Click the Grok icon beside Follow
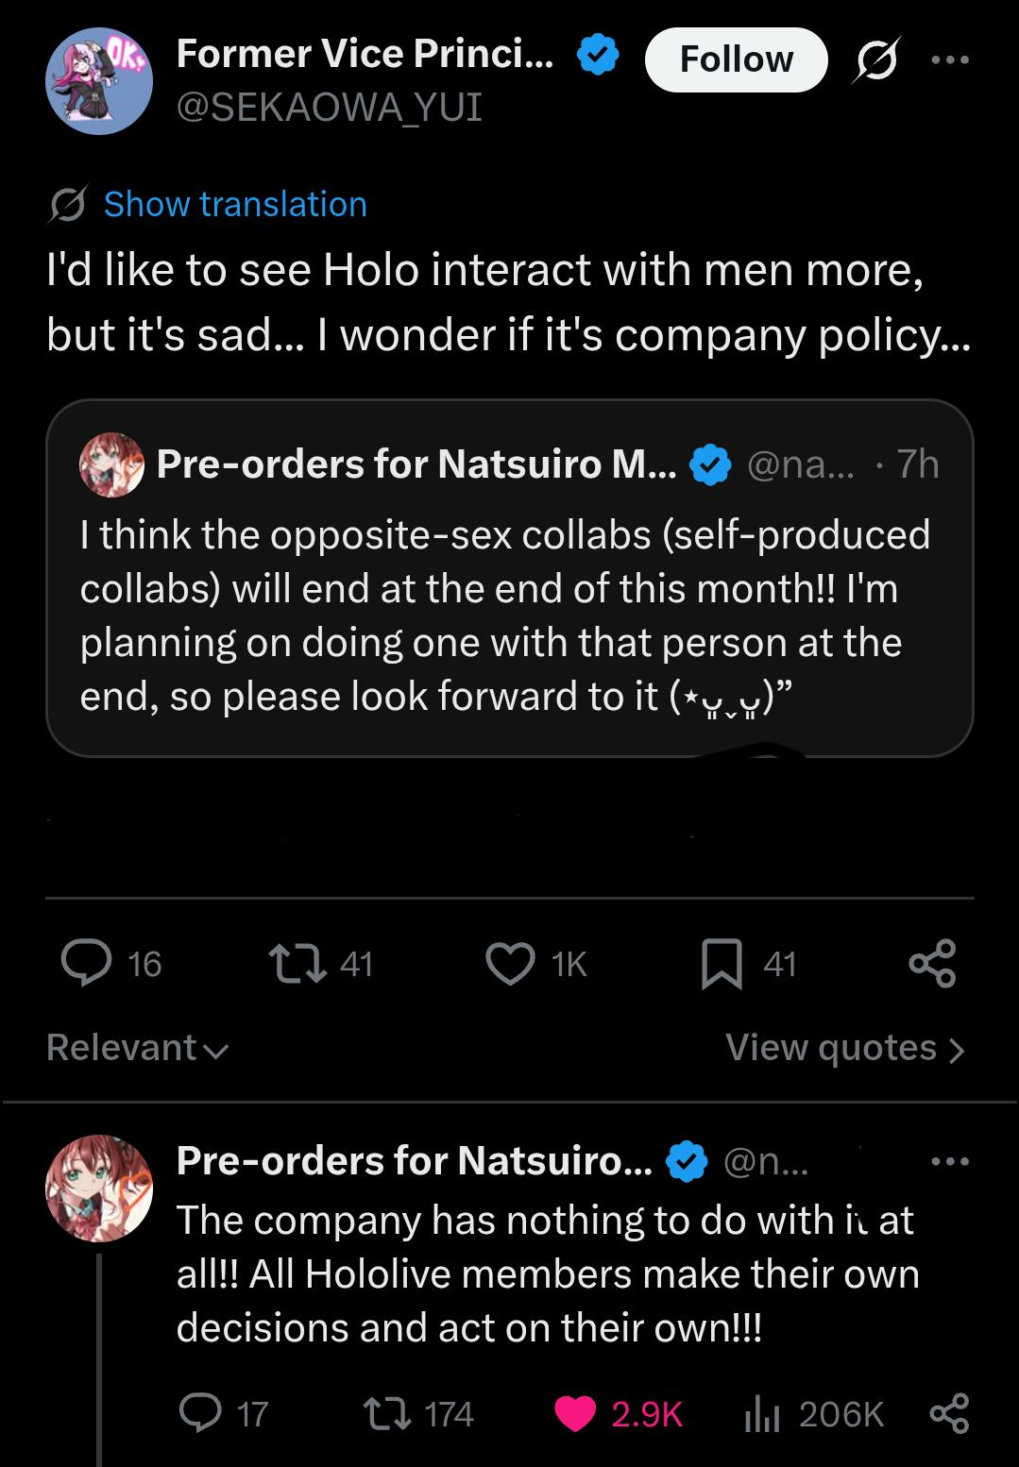This screenshot has width=1019, height=1467. (876, 60)
